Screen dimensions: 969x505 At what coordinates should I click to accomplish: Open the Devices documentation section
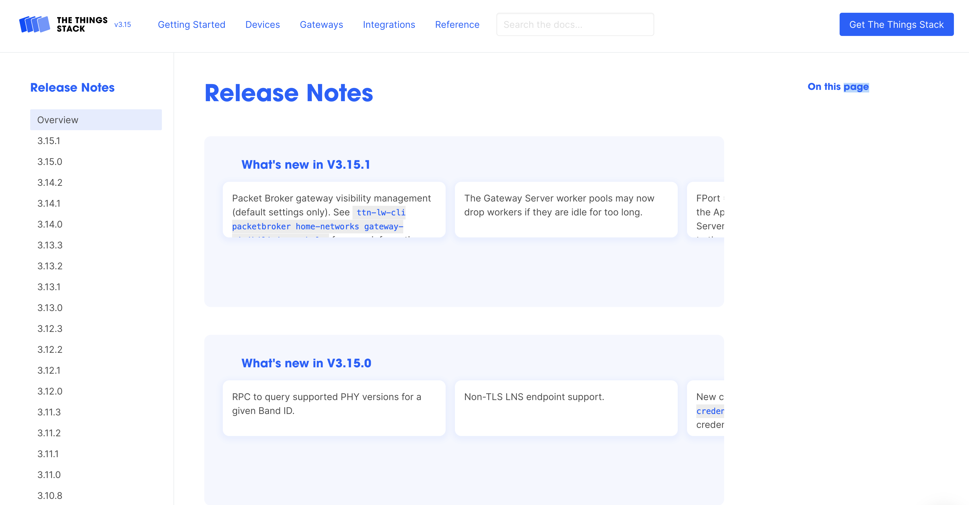coord(263,24)
